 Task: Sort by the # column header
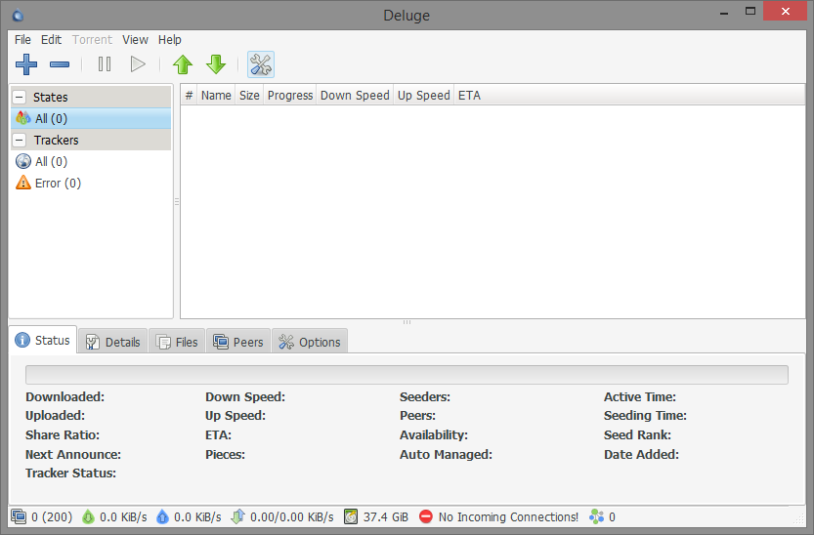coord(189,96)
